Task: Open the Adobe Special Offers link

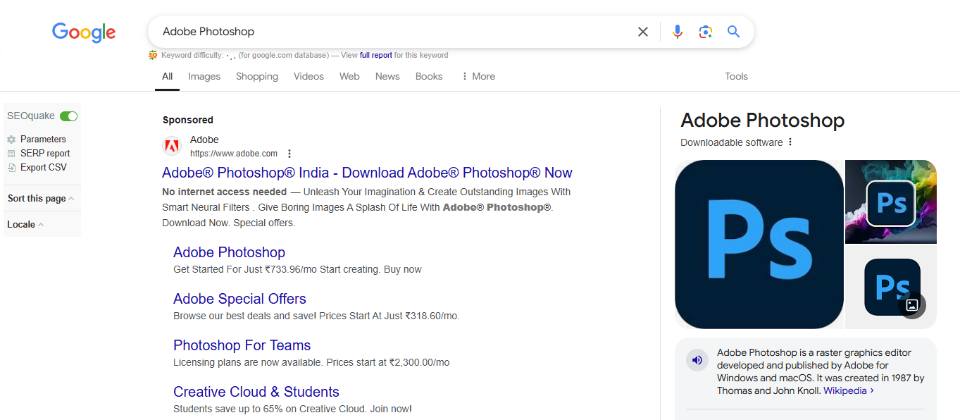Action: click(x=239, y=299)
